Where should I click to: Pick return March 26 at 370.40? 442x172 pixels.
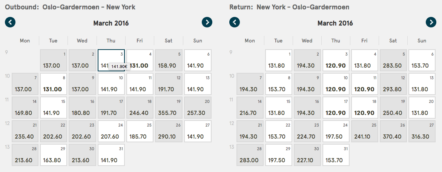[x=393, y=131]
